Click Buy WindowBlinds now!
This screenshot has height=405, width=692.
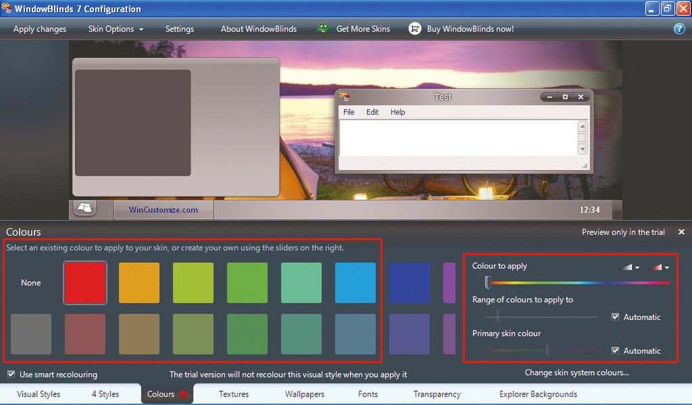coord(470,29)
